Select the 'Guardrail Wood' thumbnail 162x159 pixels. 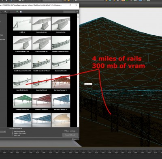click(x=42, y=82)
